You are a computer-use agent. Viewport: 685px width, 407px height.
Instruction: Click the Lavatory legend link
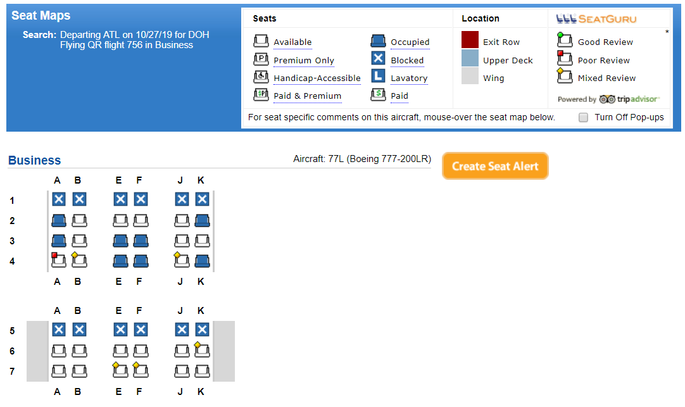[x=409, y=78]
